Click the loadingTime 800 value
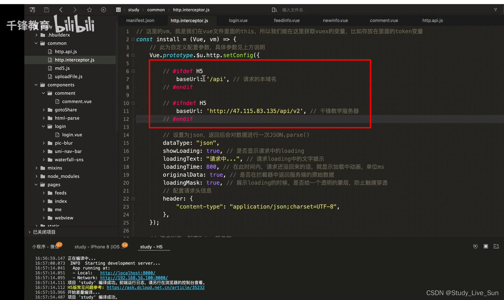This screenshot has height=300, width=504. click(x=211, y=167)
